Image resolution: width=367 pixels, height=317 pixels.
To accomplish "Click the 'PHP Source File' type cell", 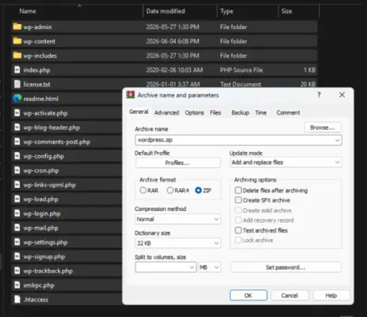I will click(242, 70).
